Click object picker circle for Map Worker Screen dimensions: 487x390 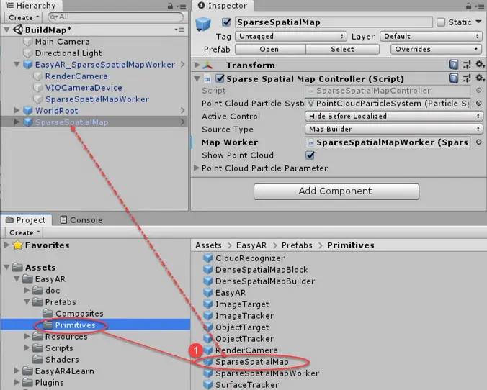click(479, 142)
